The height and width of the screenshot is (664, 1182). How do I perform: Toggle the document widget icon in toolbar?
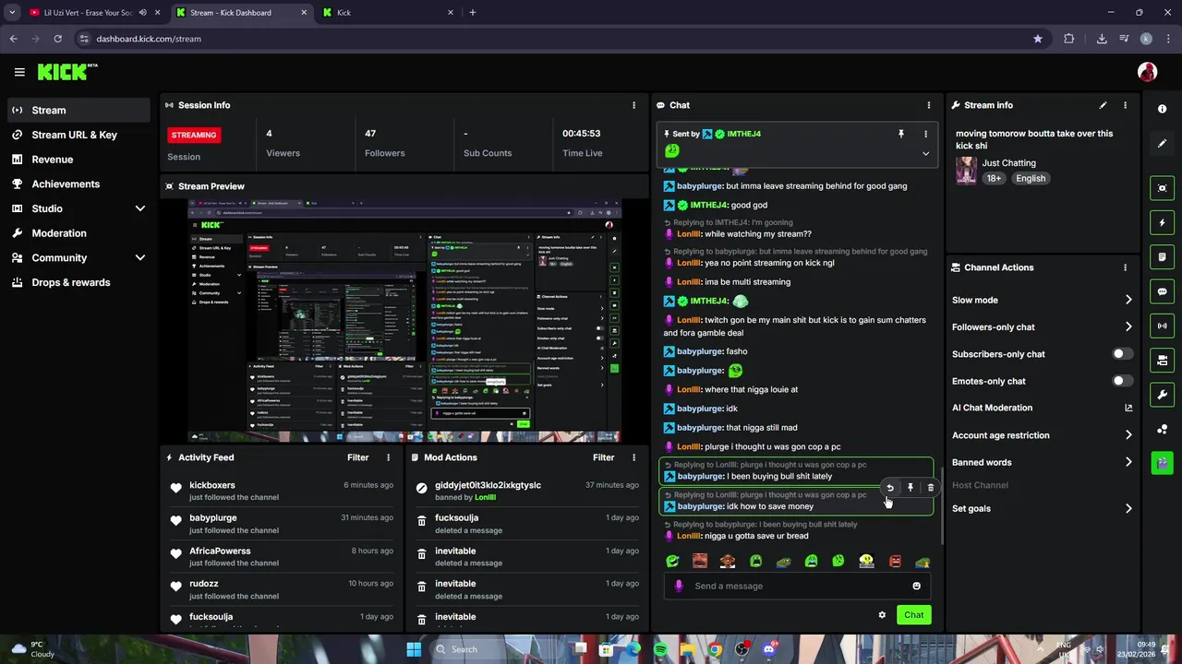click(x=1163, y=256)
